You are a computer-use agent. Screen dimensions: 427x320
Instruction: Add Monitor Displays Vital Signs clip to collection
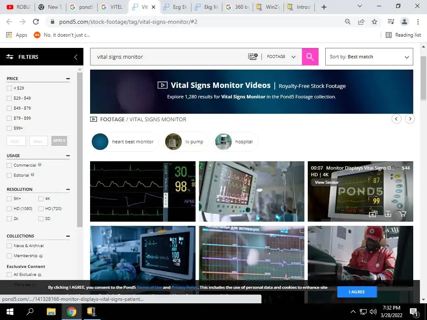373,214
